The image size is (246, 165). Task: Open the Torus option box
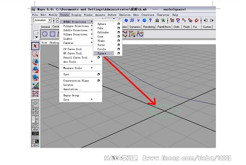click(119, 45)
